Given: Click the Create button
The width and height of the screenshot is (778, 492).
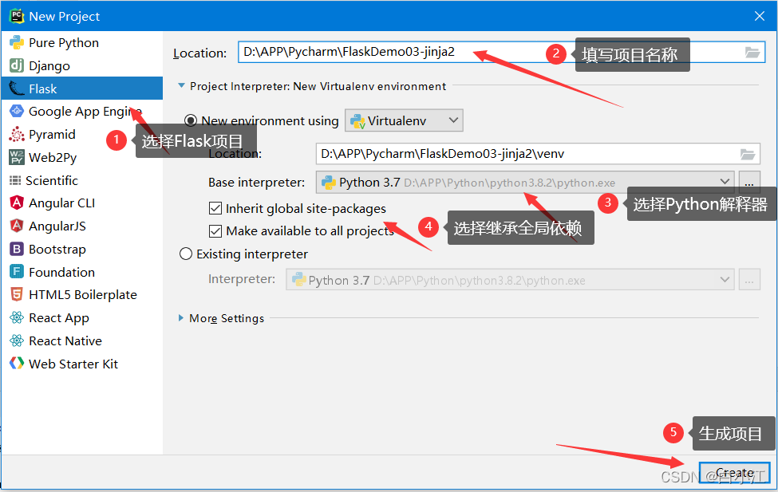Looking at the screenshot, I should (734, 472).
